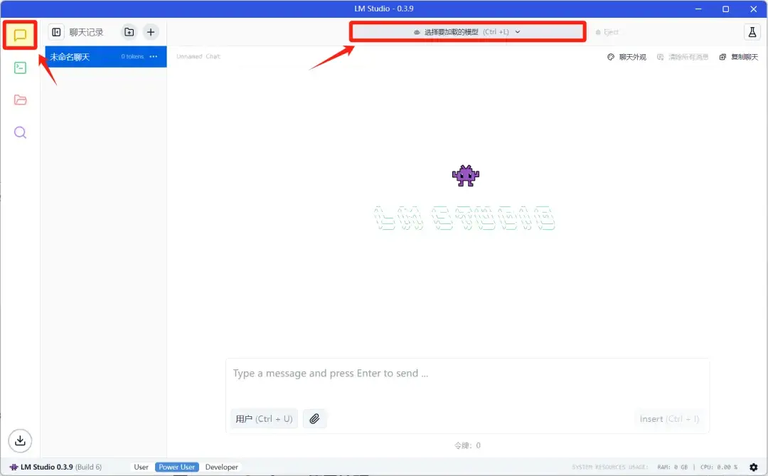Click the 0 tokens label in chat row
The width and height of the screenshot is (768, 476).
coord(132,57)
